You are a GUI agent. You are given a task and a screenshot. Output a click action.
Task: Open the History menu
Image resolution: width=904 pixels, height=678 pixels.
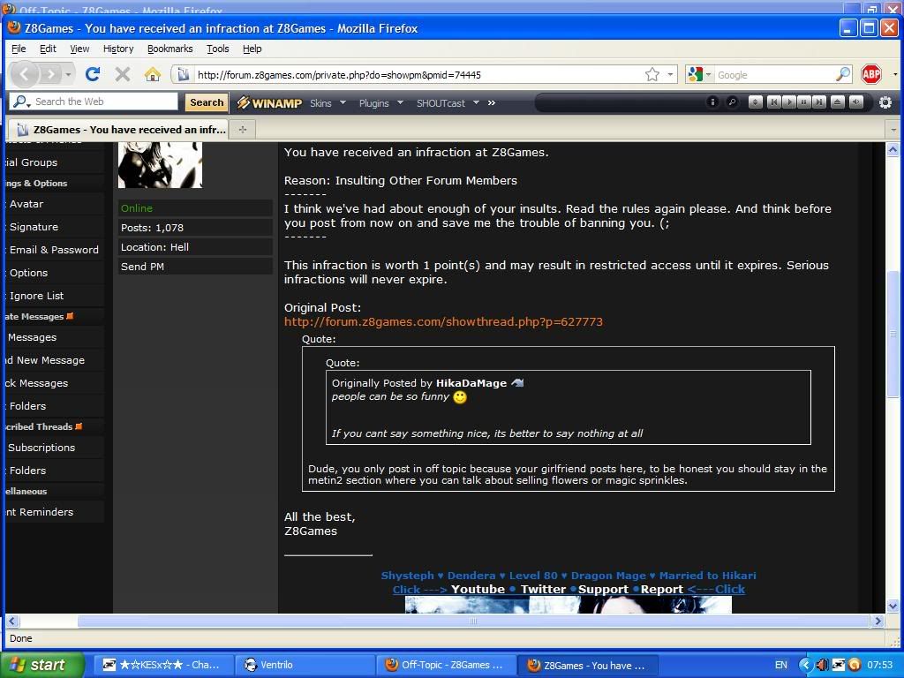click(x=117, y=49)
